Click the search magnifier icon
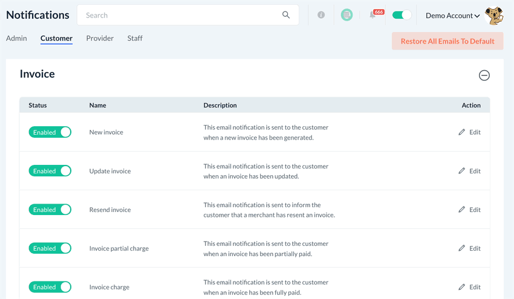This screenshot has height=299, width=514. [x=286, y=15]
